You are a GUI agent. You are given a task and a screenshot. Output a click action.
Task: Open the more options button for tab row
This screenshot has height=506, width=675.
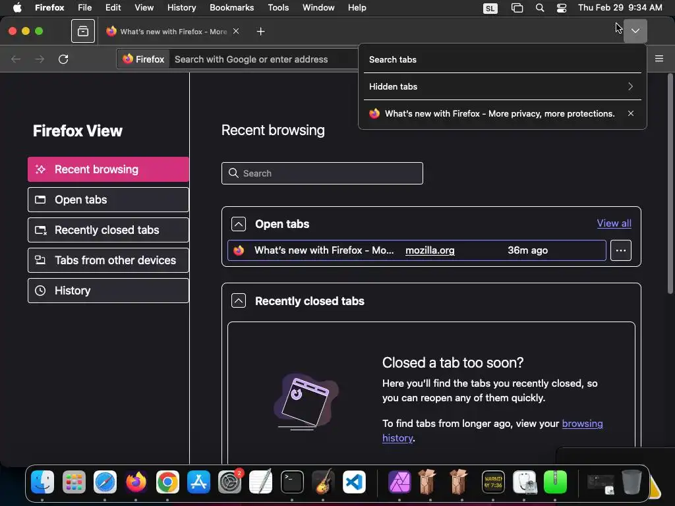pos(621,250)
